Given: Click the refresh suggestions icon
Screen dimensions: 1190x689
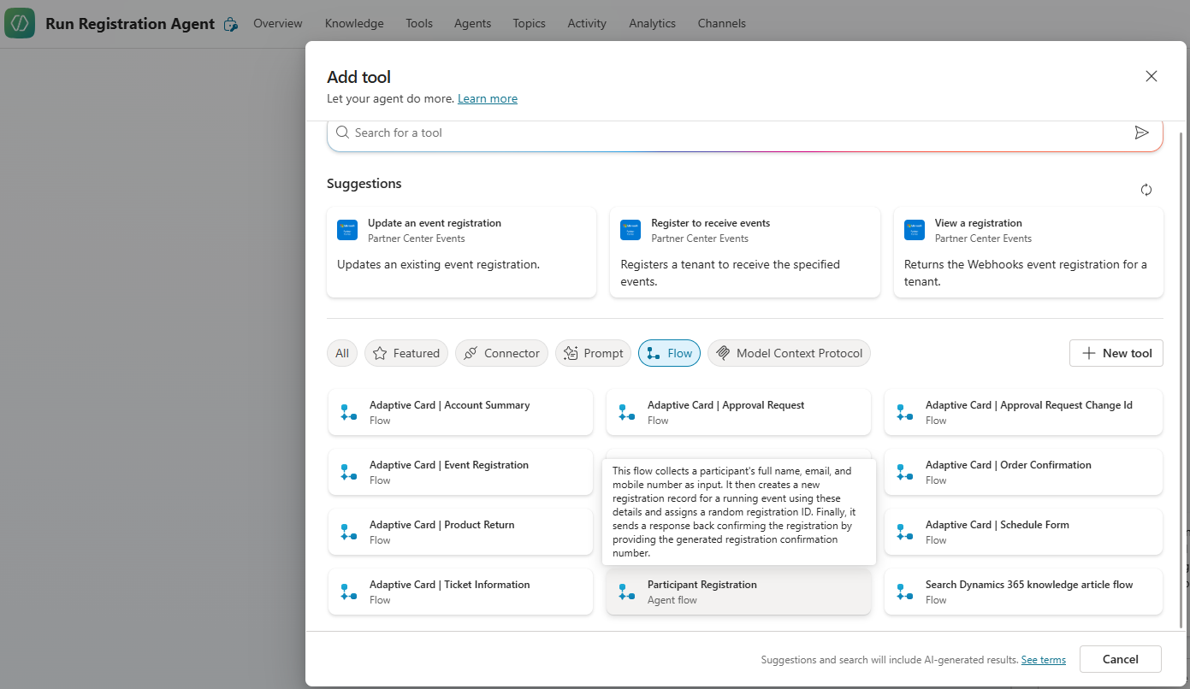Looking at the screenshot, I should click(x=1146, y=190).
